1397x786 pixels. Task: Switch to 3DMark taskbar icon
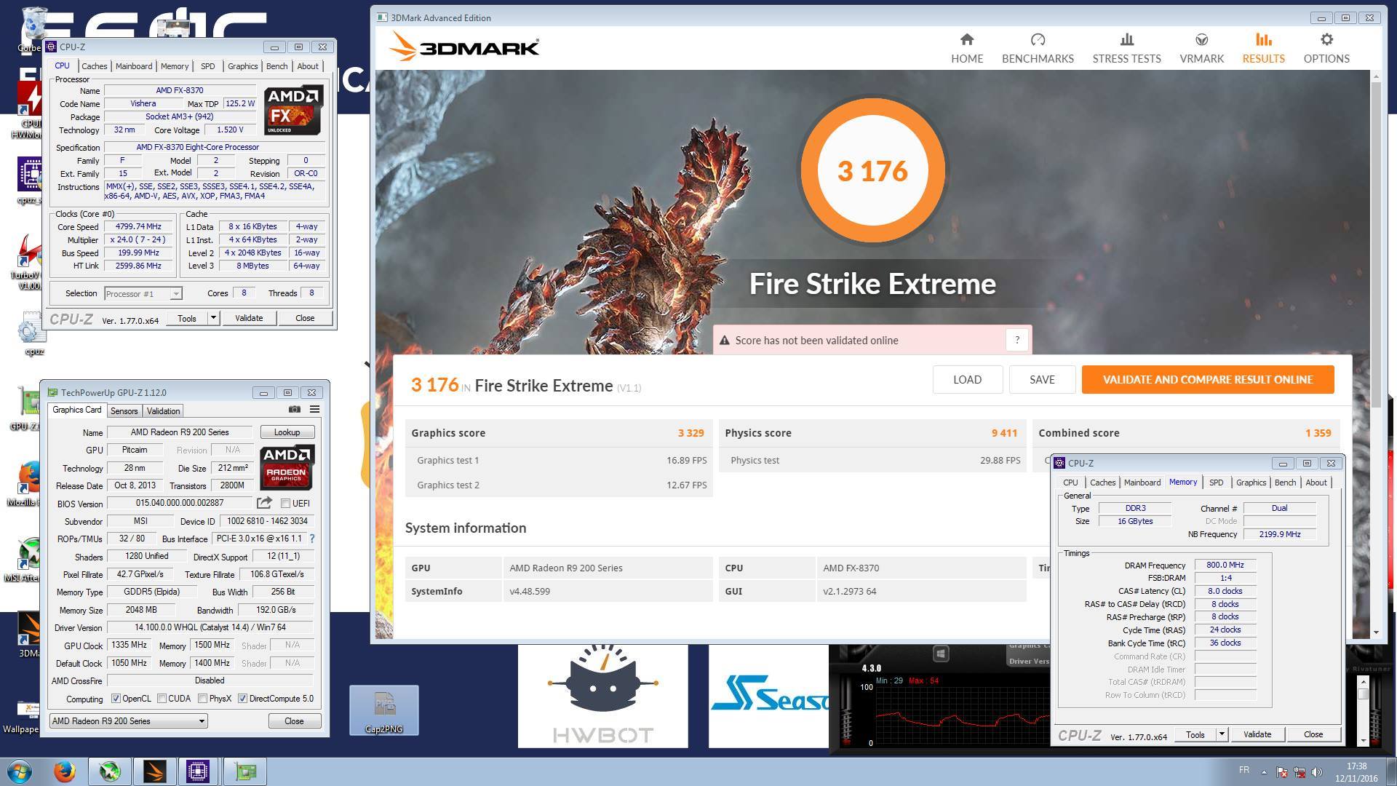pos(154,771)
